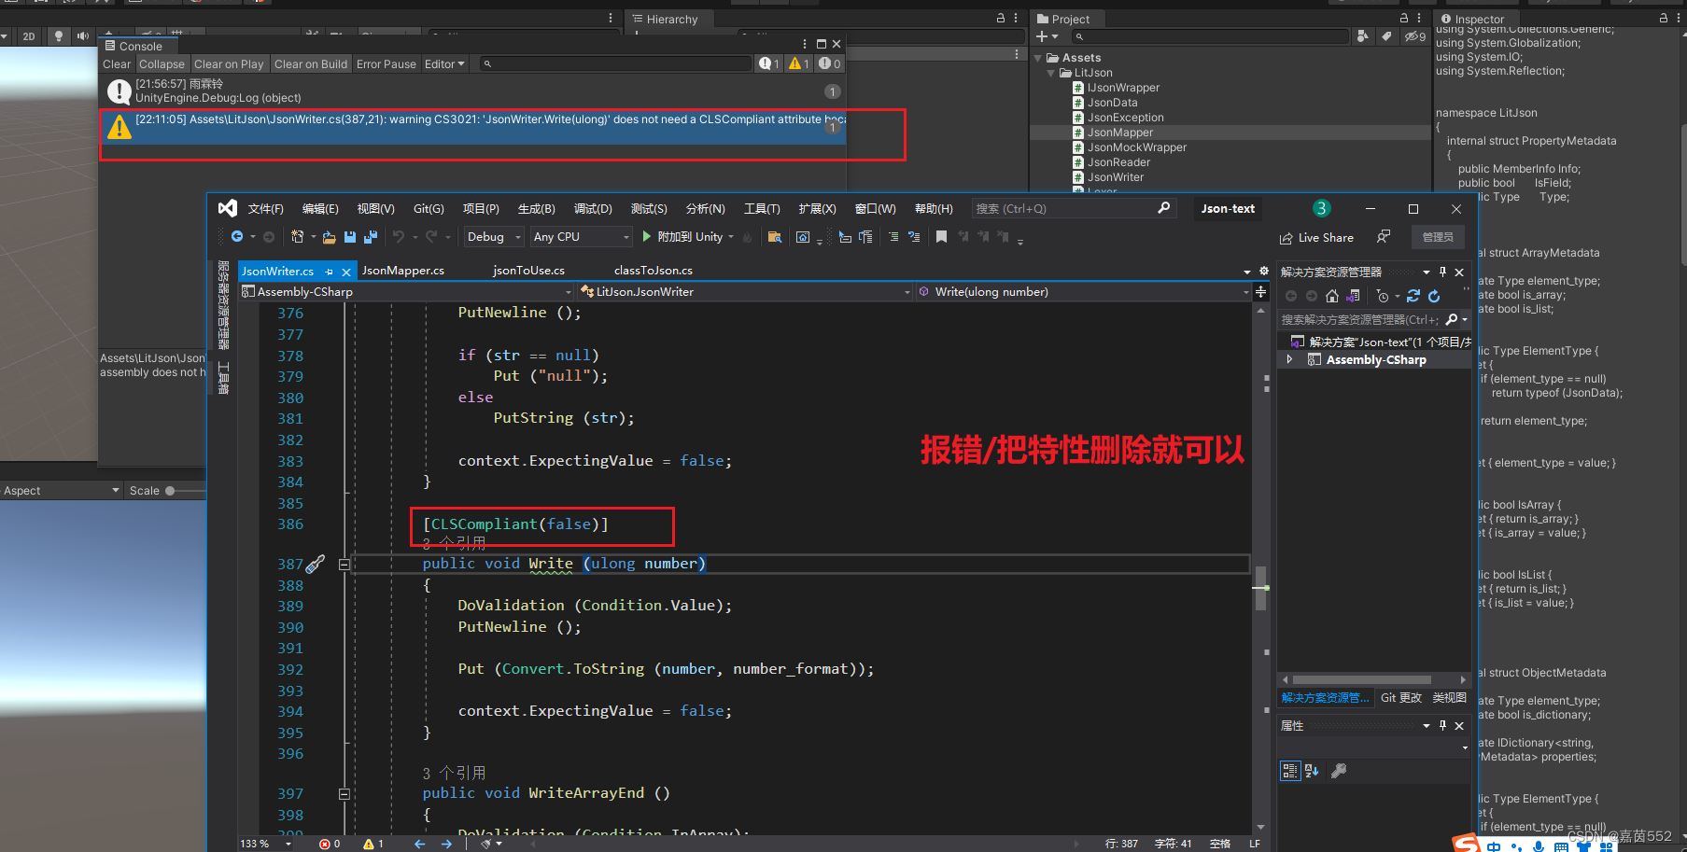Click the switch views icon in Solution Explorer
This screenshot has width=1687, height=852.
1353,296
